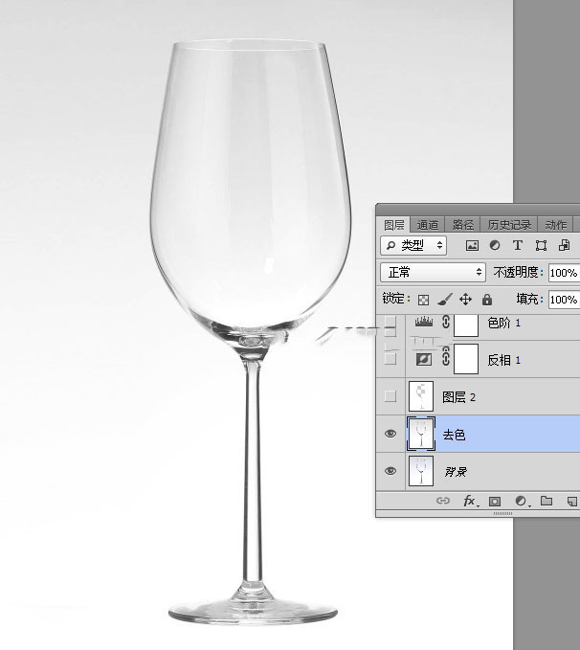Screen dimensions: 580x650
Task: Show the 图层 2 layer visibility box
Action: click(x=390, y=396)
